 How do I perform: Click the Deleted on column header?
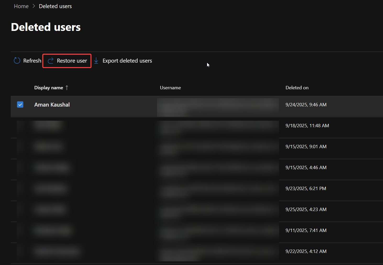297,88
